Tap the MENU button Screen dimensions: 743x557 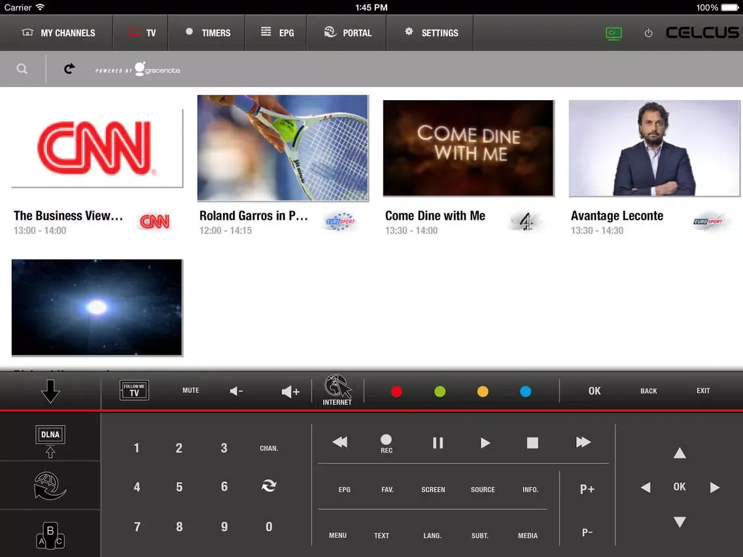click(x=338, y=535)
